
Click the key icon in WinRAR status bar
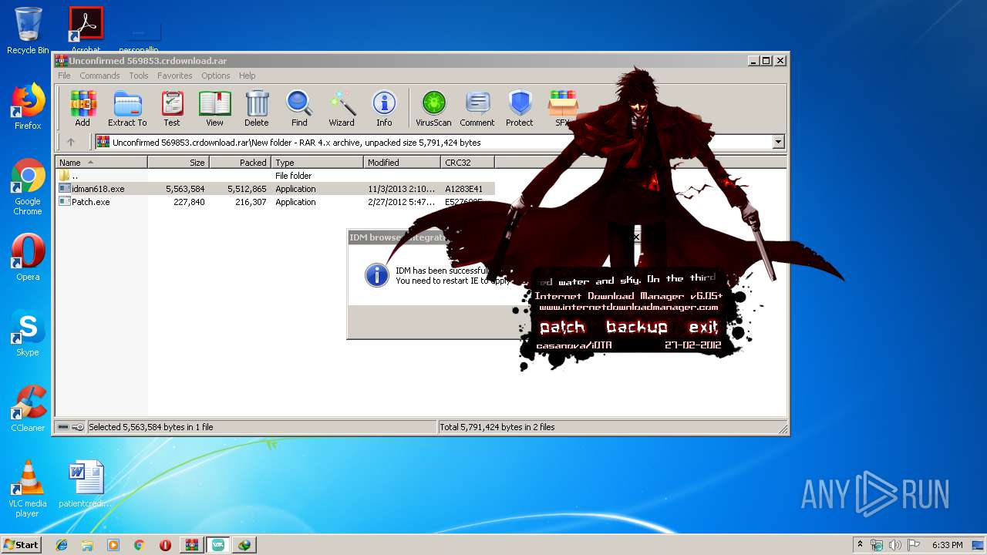(78, 427)
